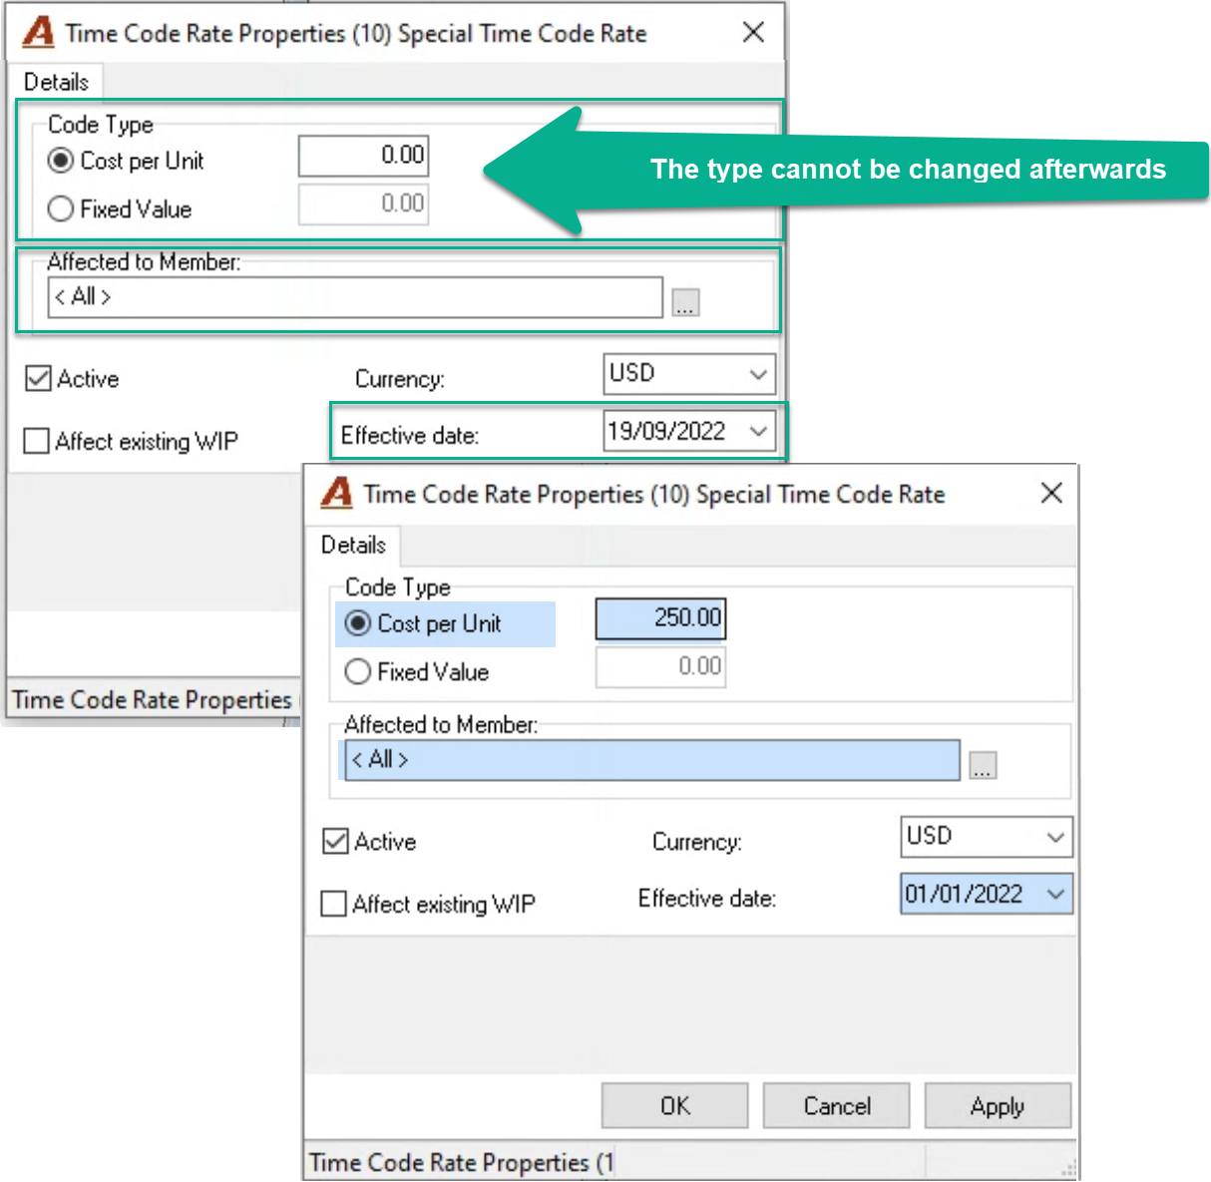Click the back window's status bar text
Image resolution: width=1211 pixels, height=1182 pixels.
click(152, 699)
